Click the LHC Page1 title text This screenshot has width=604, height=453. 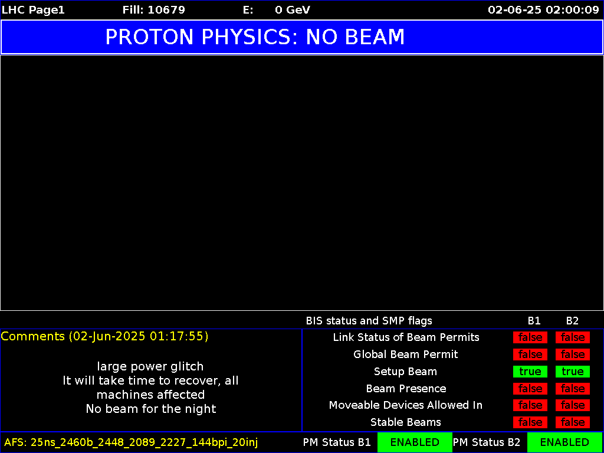(x=34, y=10)
